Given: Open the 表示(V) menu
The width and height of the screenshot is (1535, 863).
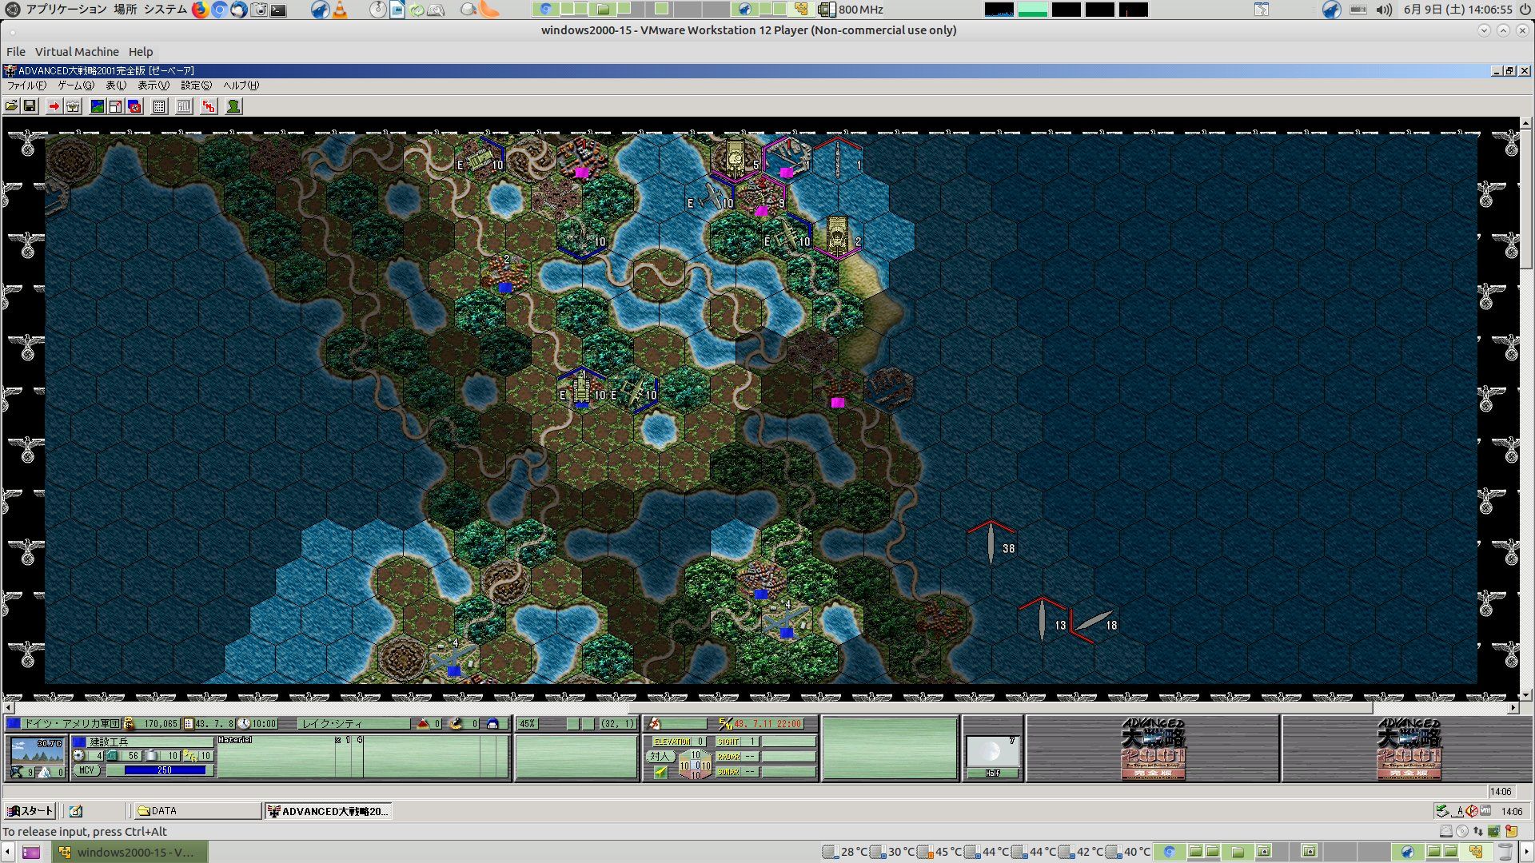Looking at the screenshot, I should point(153,86).
